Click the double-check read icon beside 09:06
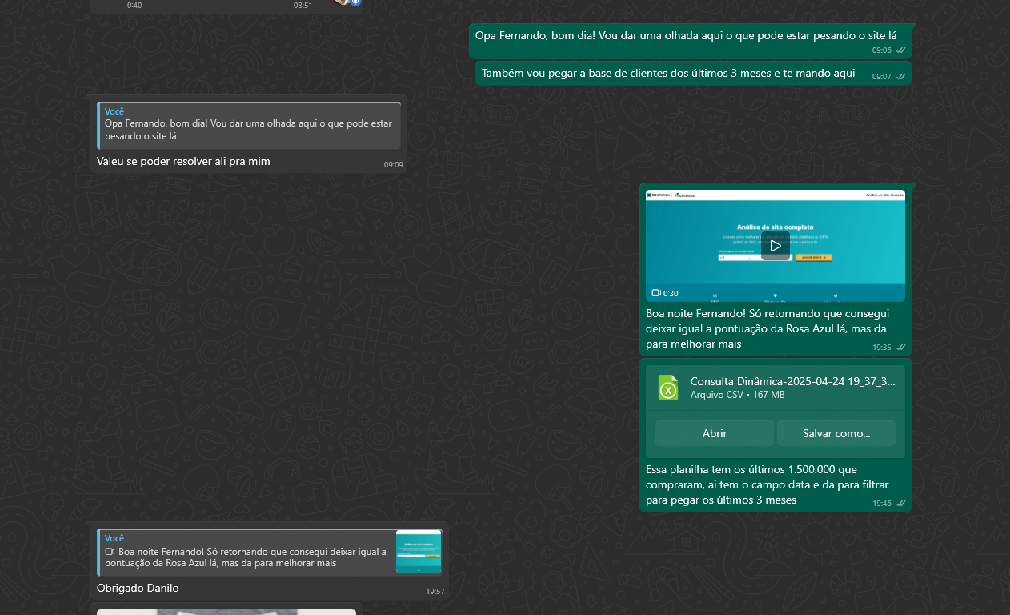 pyautogui.click(x=901, y=50)
